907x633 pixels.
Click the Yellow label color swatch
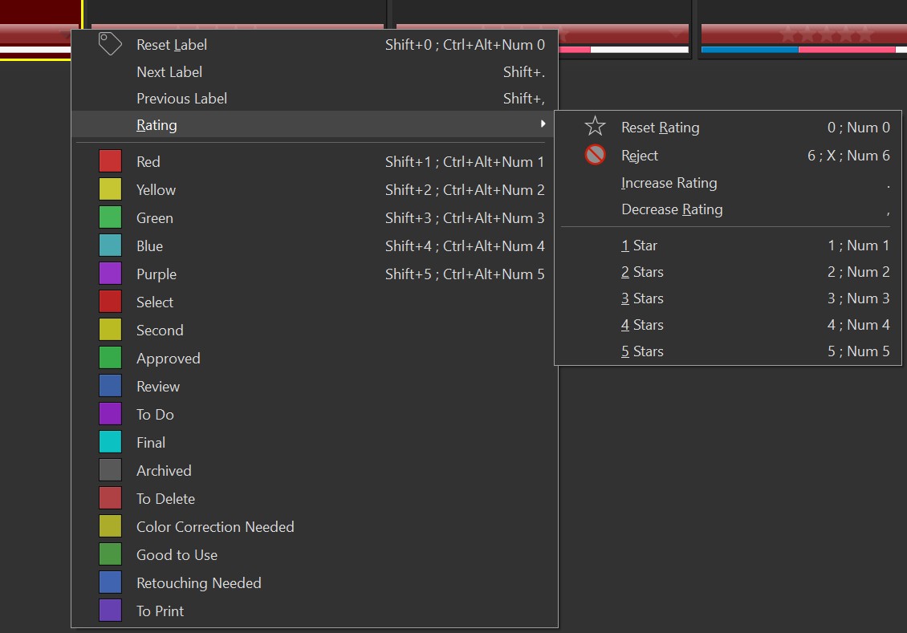110,189
